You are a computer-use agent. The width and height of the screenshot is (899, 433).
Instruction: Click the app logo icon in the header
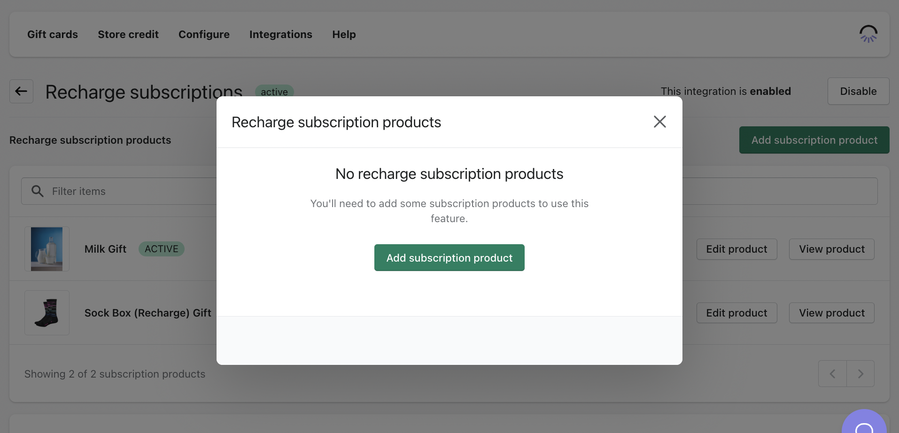coord(868,34)
